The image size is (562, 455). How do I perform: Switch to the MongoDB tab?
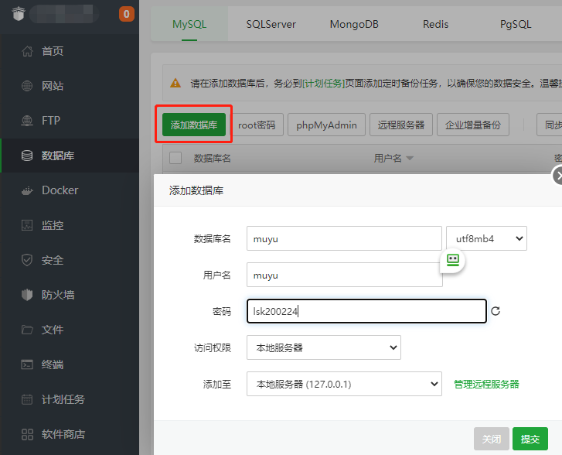(354, 24)
